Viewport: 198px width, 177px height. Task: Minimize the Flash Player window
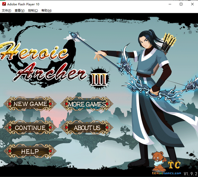[x=170, y=4]
